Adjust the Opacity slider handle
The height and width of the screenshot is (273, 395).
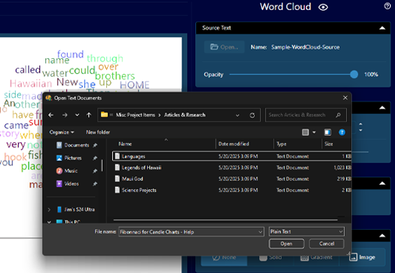click(354, 75)
